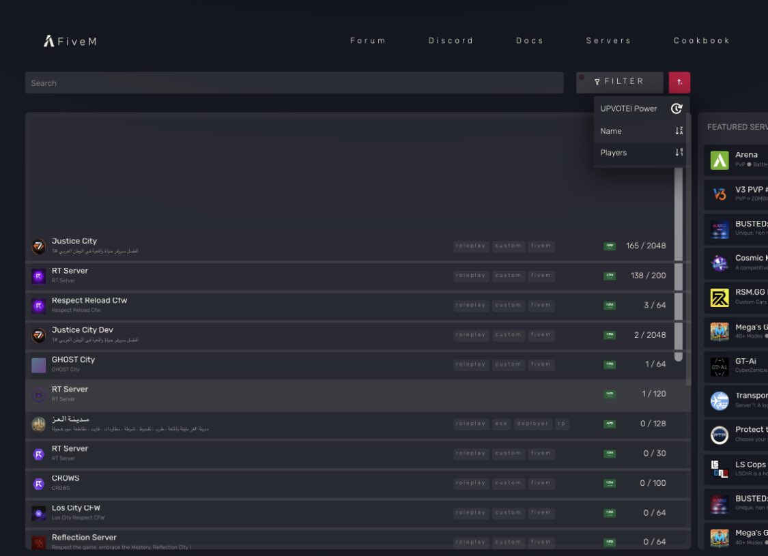Click the CROWS server icon
768x556 pixels.
point(39,484)
